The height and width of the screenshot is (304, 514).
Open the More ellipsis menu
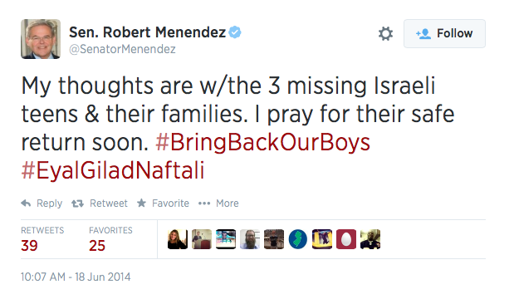point(204,203)
